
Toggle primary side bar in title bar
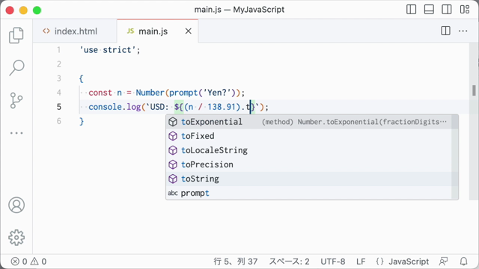point(411,10)
